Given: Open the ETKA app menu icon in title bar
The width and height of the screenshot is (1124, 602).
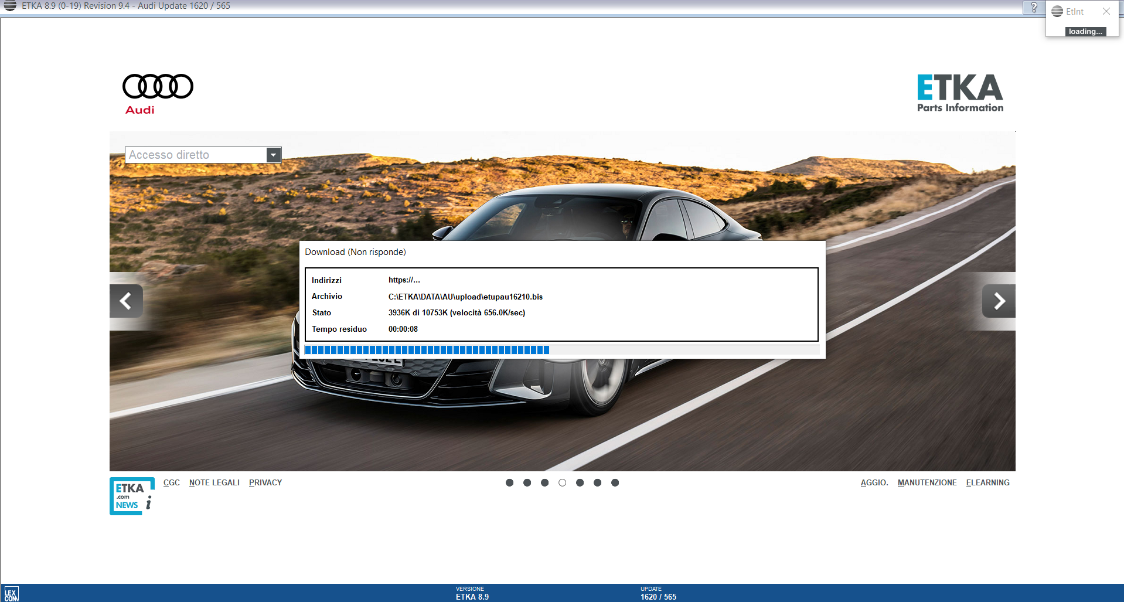Looking at the screenshot, I should [x=10, y=6].
